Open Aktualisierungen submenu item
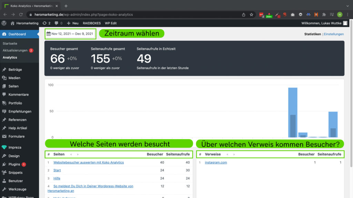 [15, 51]
